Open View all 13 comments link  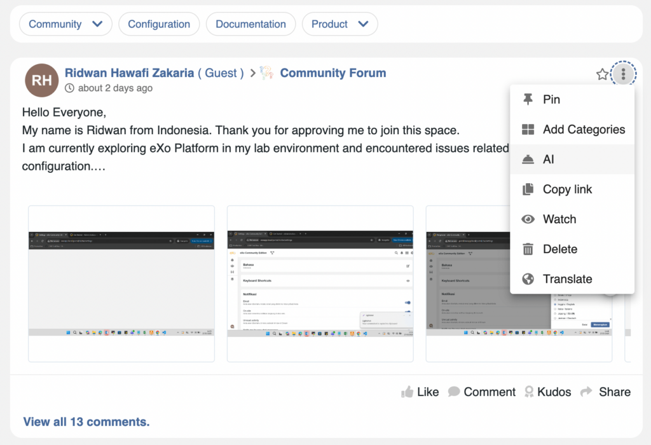pyautogui.click(x=86, y=421)
